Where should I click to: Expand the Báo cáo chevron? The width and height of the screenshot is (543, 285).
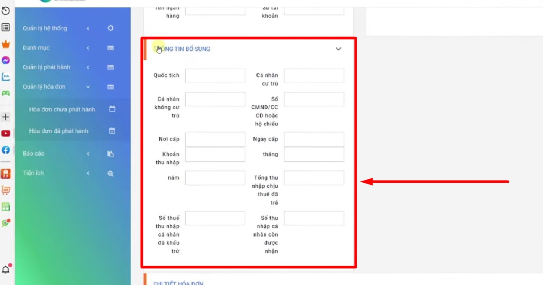click(x=88, y=153)
